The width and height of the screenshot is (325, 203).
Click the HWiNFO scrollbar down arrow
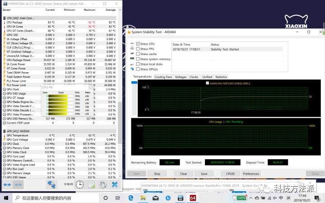tap(120, 176)
